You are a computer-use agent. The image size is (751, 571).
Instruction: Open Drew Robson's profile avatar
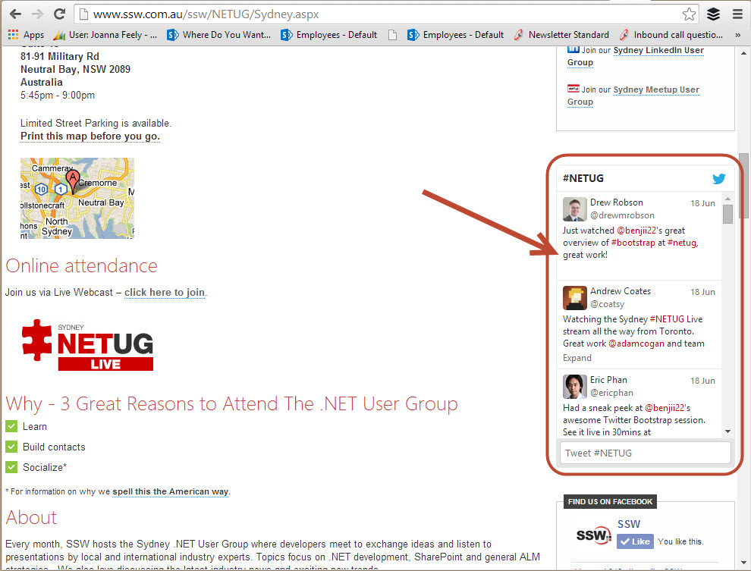(x=574, y=209)
